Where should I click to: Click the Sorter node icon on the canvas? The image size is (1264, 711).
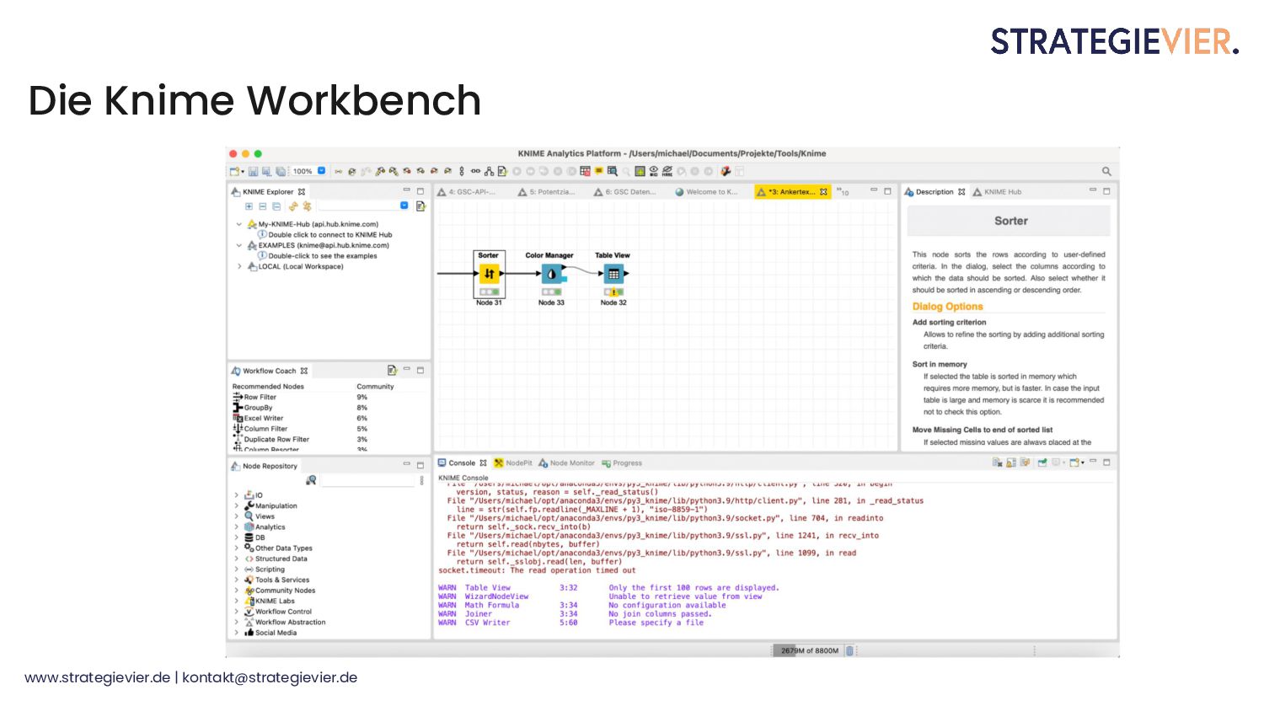click(489, 274)
